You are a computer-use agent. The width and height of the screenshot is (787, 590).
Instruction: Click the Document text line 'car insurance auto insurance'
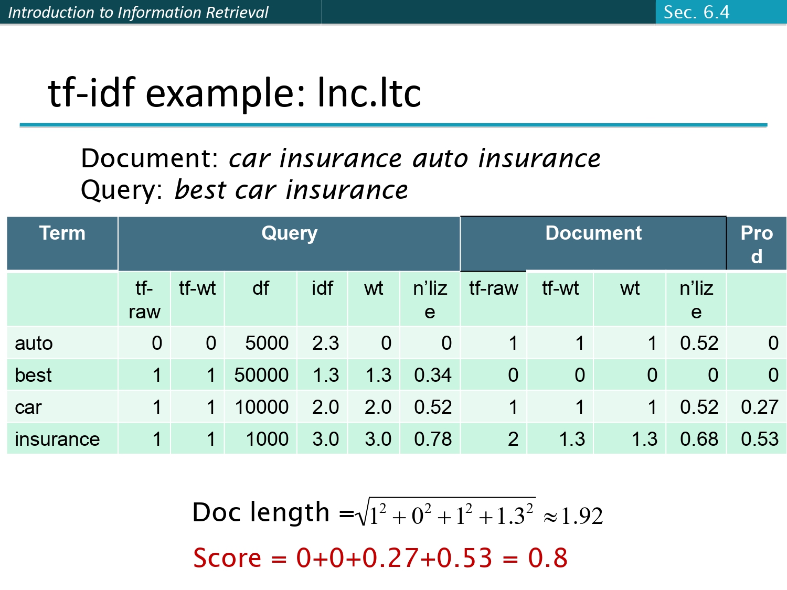tap(414, 158)
